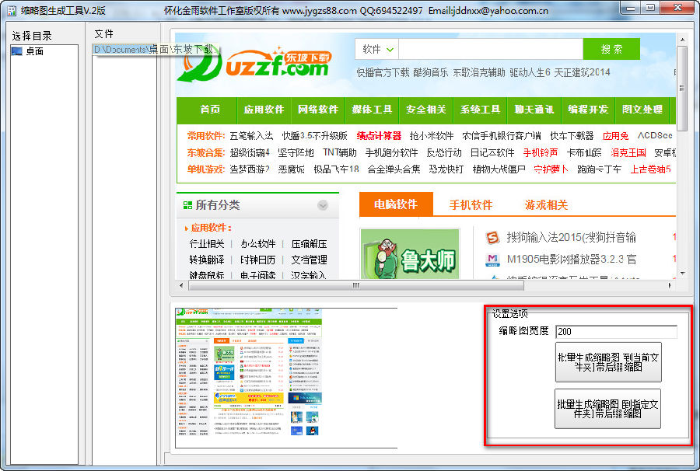700x471 pixels.
Task: Click the 酷狗音乐 hot search link
Action: (430, 72)
